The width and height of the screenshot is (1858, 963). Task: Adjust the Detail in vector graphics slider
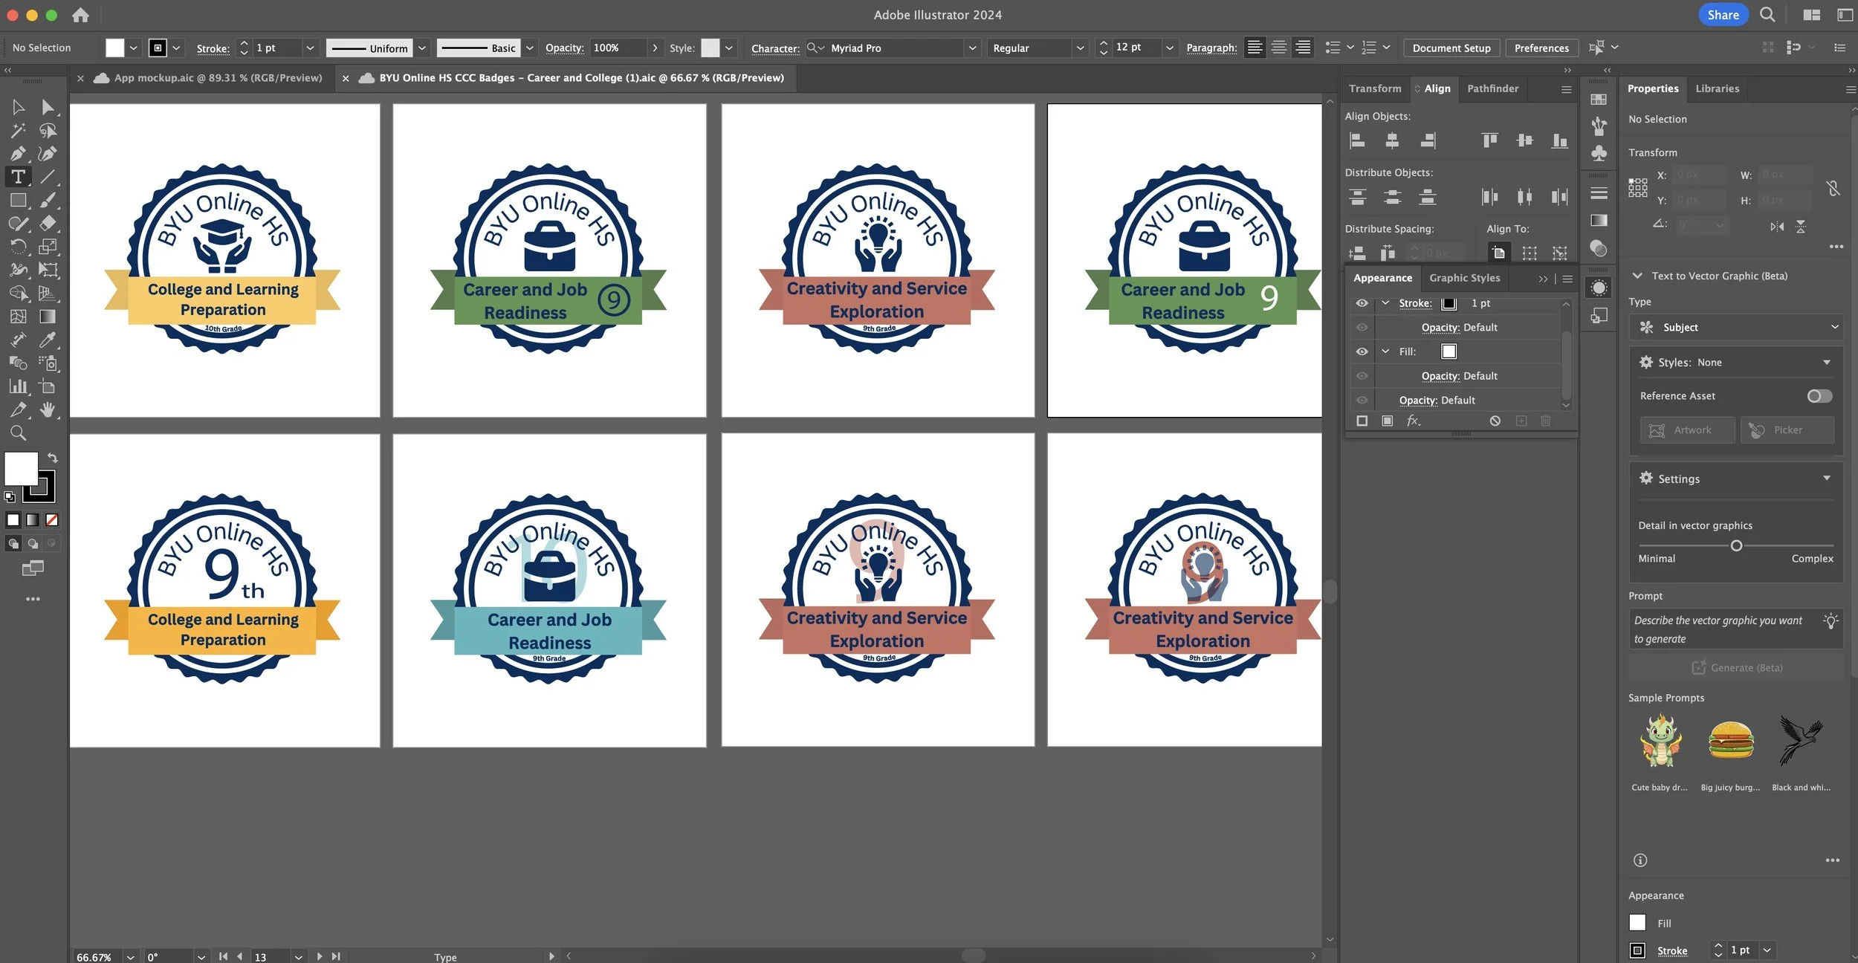(x=1736, y=546)
